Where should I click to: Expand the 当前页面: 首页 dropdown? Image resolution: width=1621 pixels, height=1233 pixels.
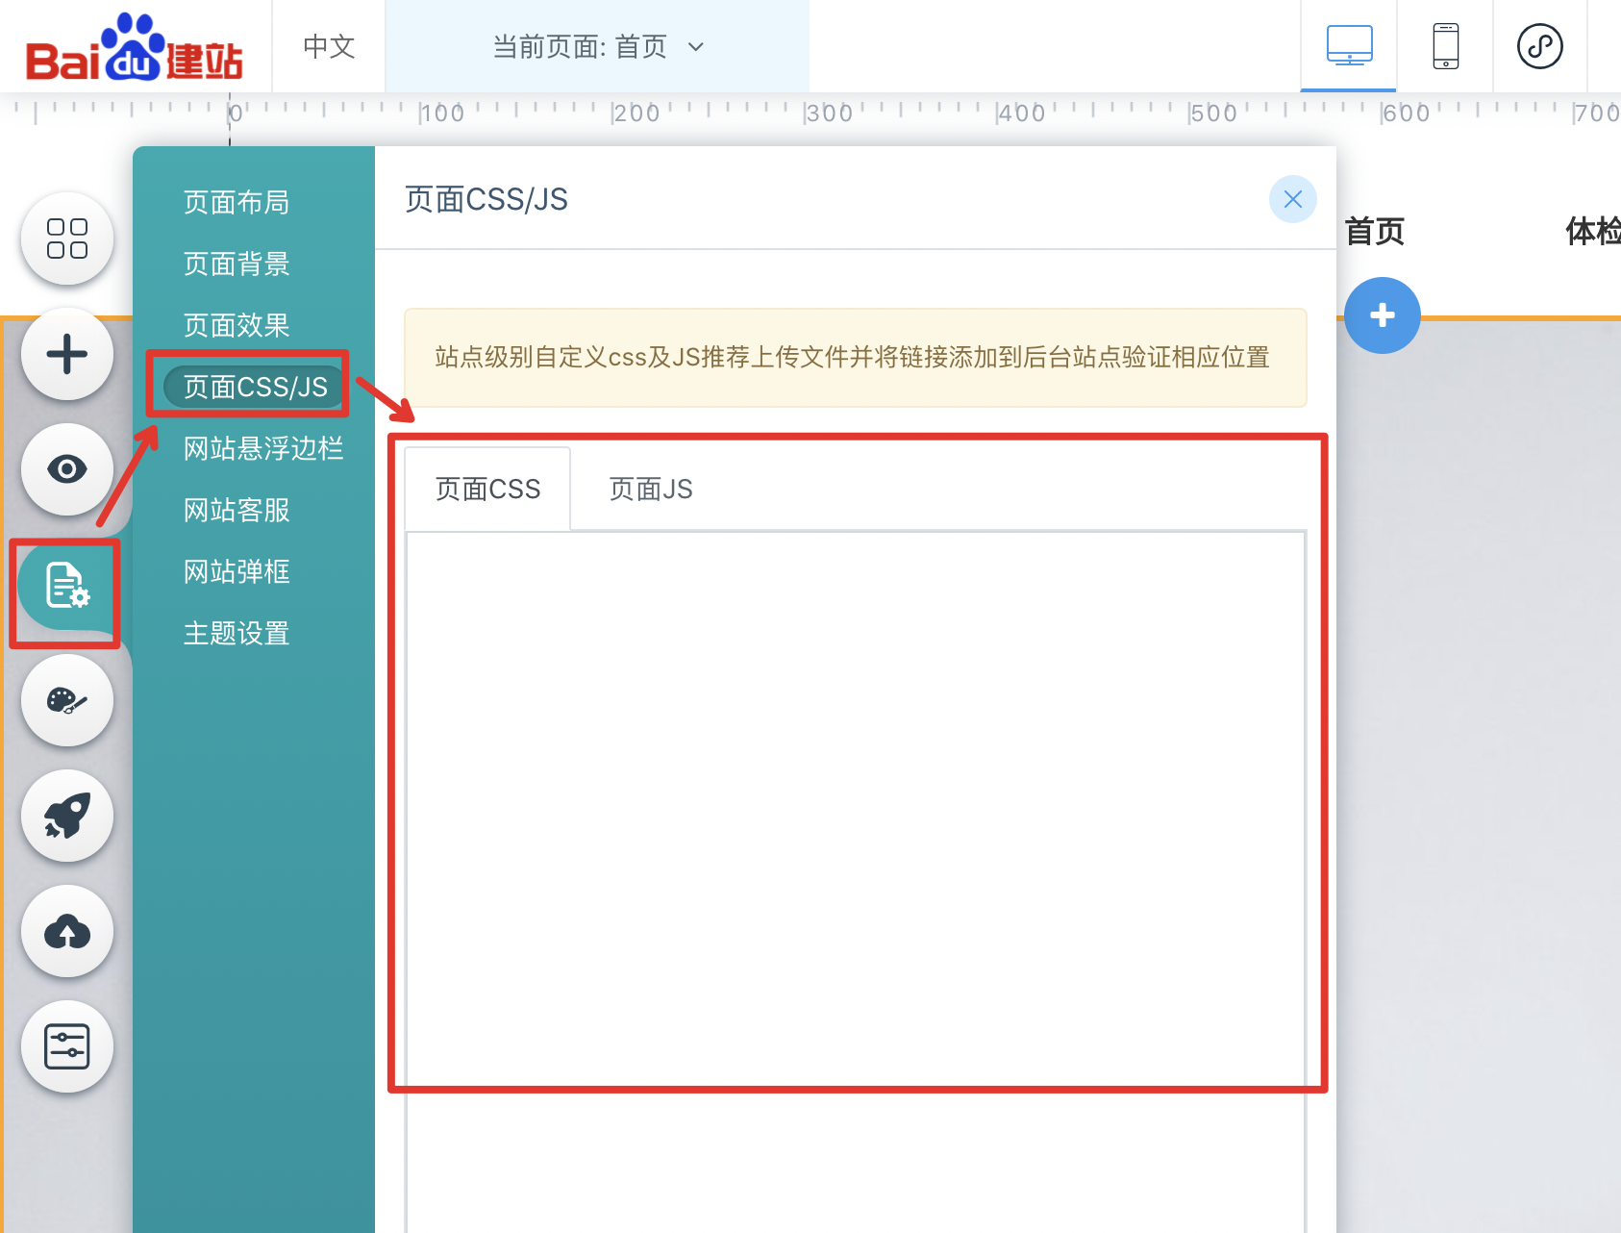click(x=597, y=46)
